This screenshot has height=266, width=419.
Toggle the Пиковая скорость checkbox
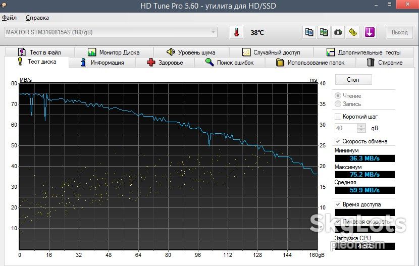pyautogui.click(x=338, y=222)
